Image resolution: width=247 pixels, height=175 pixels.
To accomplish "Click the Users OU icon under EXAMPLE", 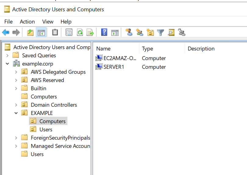I will click(33, 129).
